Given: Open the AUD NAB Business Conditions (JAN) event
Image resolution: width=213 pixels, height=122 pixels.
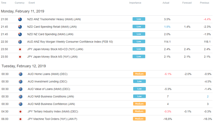Looking at the screenshot, I should click(x=51, y=96).
